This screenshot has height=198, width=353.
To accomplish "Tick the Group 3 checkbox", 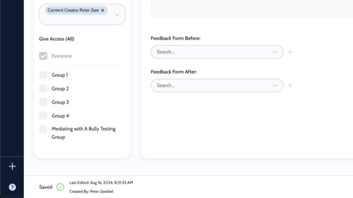I will 43,102.
